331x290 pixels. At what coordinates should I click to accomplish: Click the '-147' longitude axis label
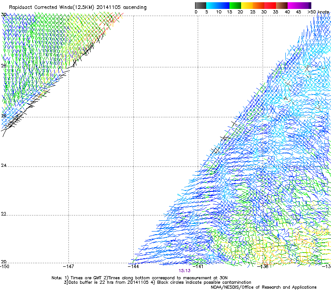tap(68, 266)
